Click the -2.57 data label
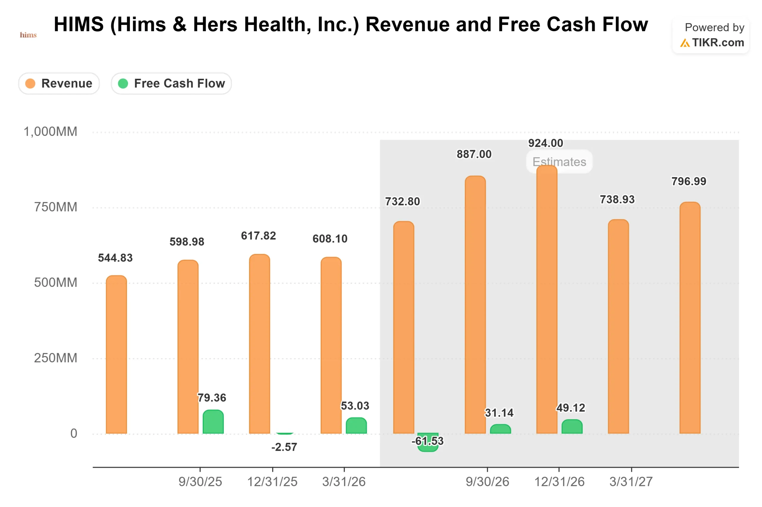The width and height of the screenshot is (762, 507). pyautogui.click(x=284, y=448)
